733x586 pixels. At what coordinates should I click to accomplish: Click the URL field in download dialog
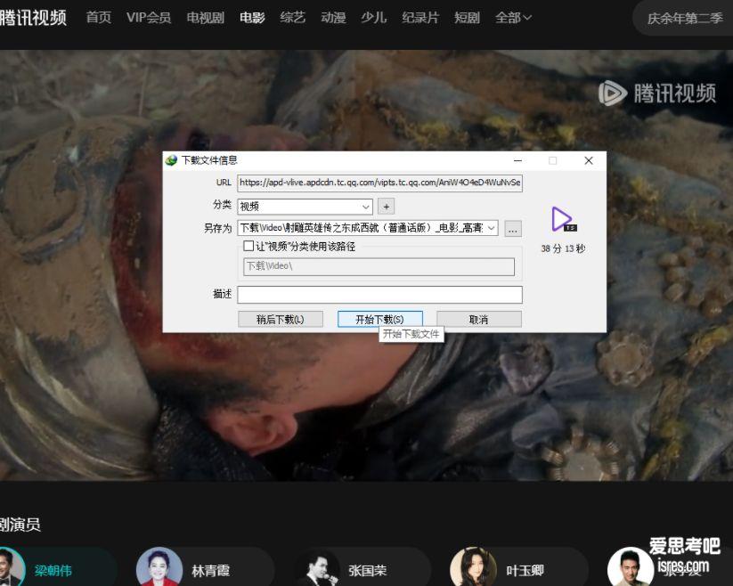tap(379, 183)
